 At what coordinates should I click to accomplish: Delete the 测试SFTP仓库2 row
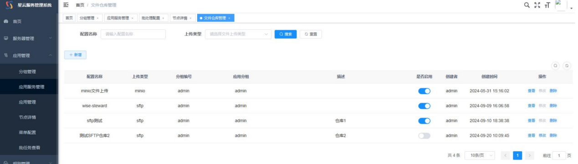click(x=553, y=135)
